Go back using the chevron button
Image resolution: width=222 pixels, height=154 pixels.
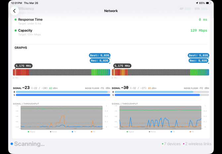(15, 11)
